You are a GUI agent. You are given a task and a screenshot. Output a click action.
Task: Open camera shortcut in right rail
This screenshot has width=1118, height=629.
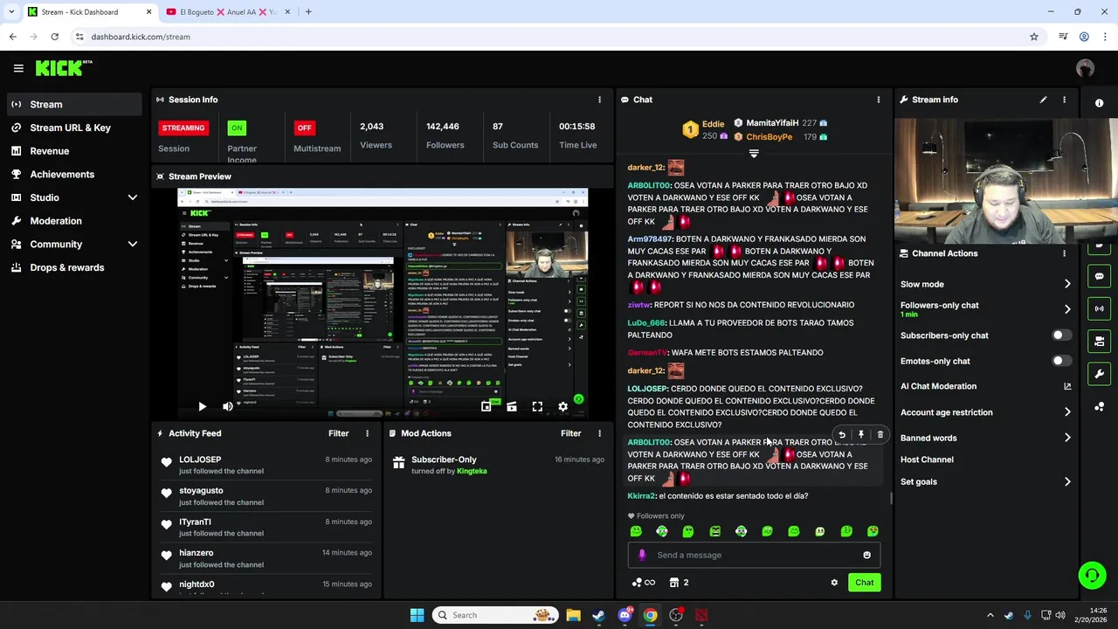point(1099,341)
